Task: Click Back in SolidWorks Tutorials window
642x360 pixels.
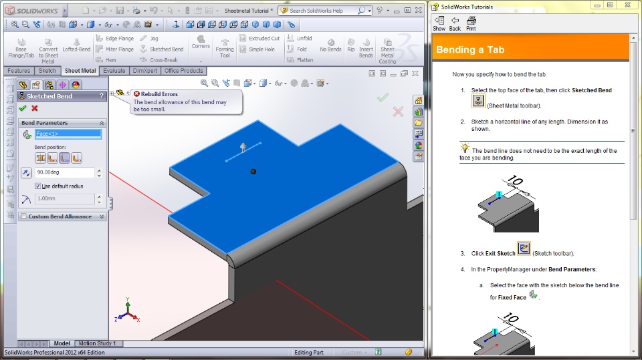Action: (455, 24)
